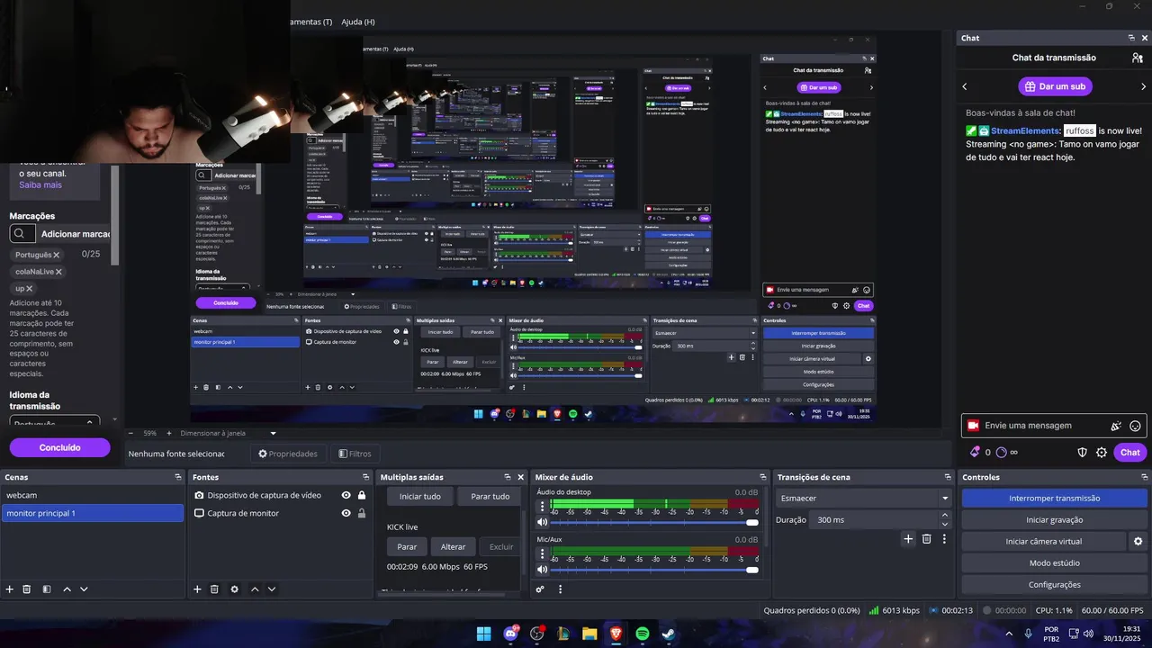Open preview zoom percentage dropdown

click(150, 433)
